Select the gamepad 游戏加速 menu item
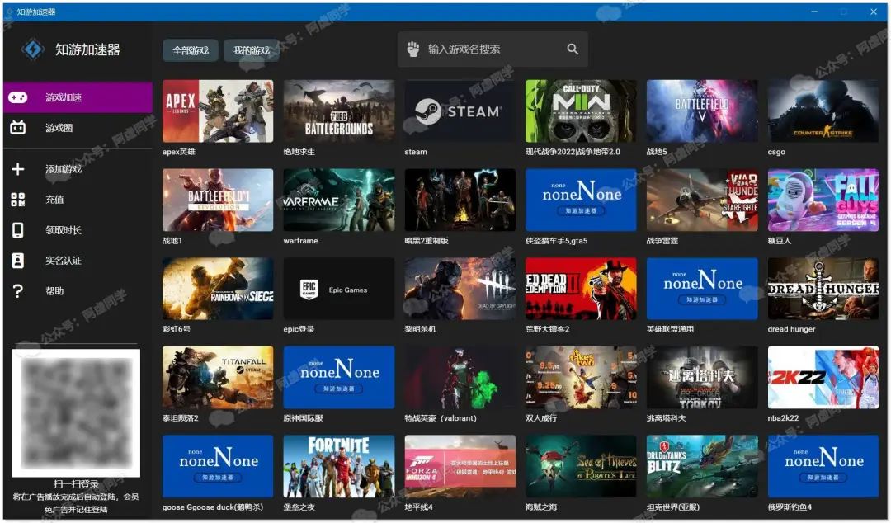 click(x=78, y=97)
